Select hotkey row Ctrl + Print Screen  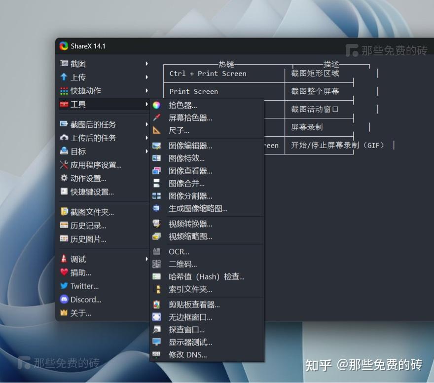click(x=208, y=74)
